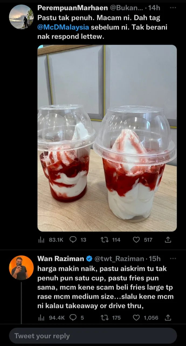
Task: Tap PerempuanMarhaen's profile avatar
Action: pyautogui.click(x=22, y=17)
